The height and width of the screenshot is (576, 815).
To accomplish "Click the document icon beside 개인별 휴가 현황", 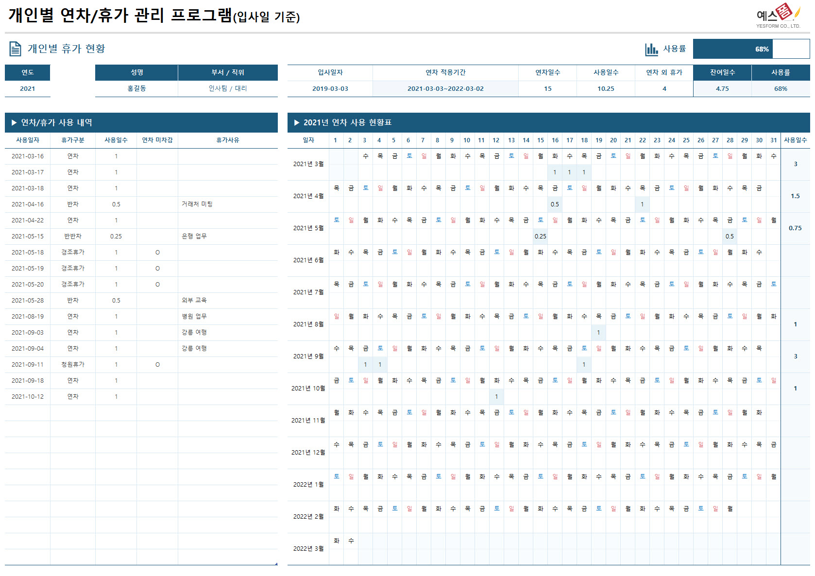I will 16,49.
